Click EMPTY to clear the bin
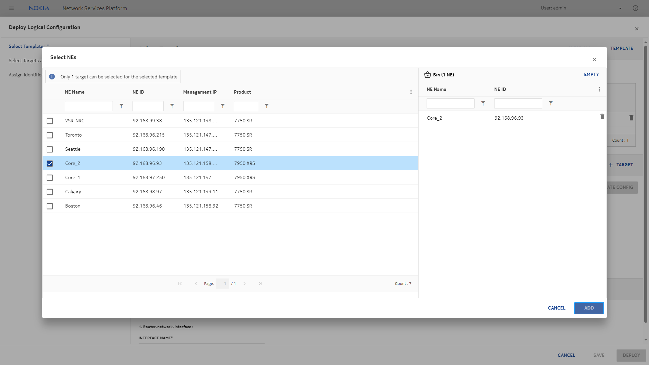649x365 pixels. (591, 74)
